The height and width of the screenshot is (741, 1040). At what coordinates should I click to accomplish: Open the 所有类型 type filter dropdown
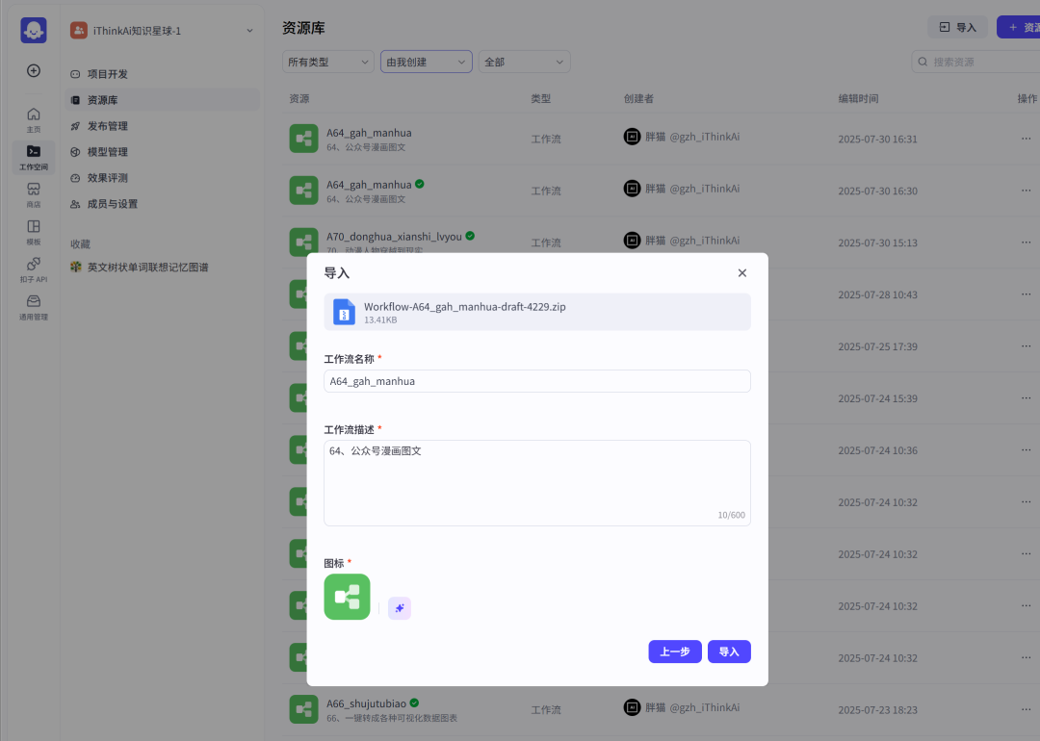click(x=328, y=62)
